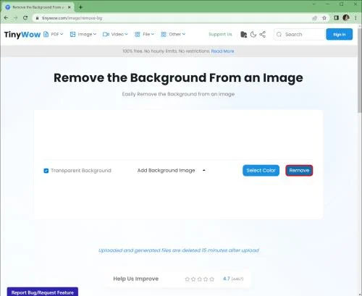The width and height of the screenshot is (362, 296).
Task: Rate five stars in Help Us Improve
Action: coord(212,279)
